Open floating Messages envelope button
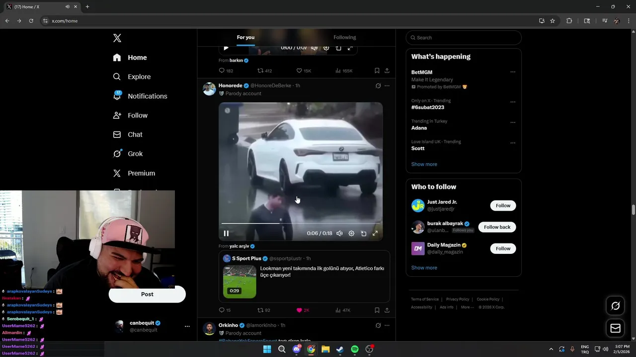The width and height of the screenshot is (636, 357). (x=615, y=328)
